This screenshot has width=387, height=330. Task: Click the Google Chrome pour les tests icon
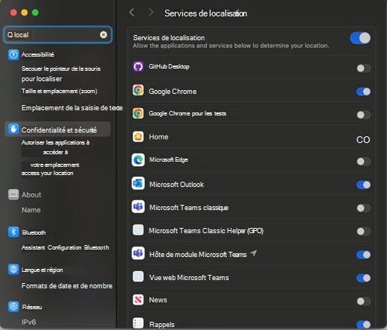(138, 113)
